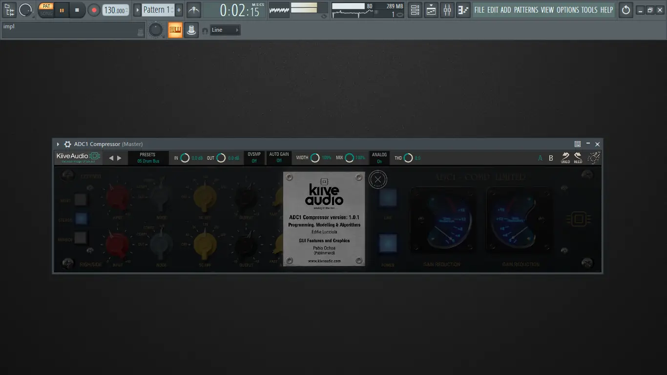The height and width of the screenshot is (375, 667).
Task: Switch to PAT mode
Action: click(x=46, y=6)
